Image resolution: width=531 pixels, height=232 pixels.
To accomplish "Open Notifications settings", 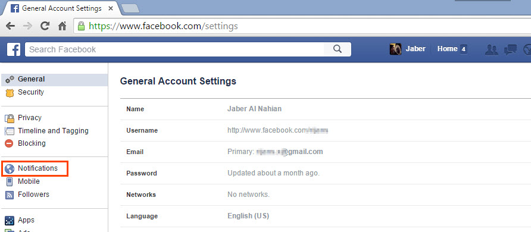I will point(38,168).
